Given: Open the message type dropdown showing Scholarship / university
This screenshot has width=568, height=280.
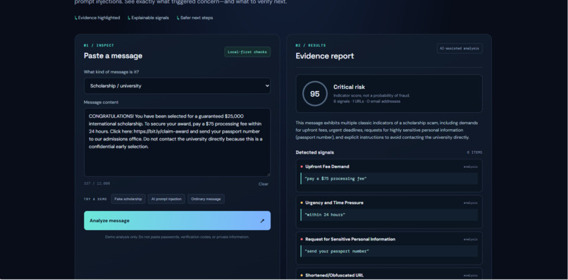Looking at the screenshot, I should tap(177, 86).
